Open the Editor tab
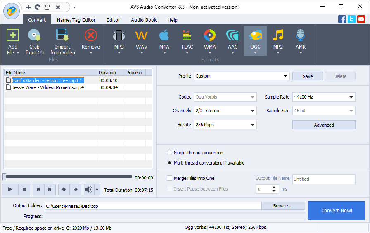The width and height of the screenshot is (370, 233). [x=113, y=20]
